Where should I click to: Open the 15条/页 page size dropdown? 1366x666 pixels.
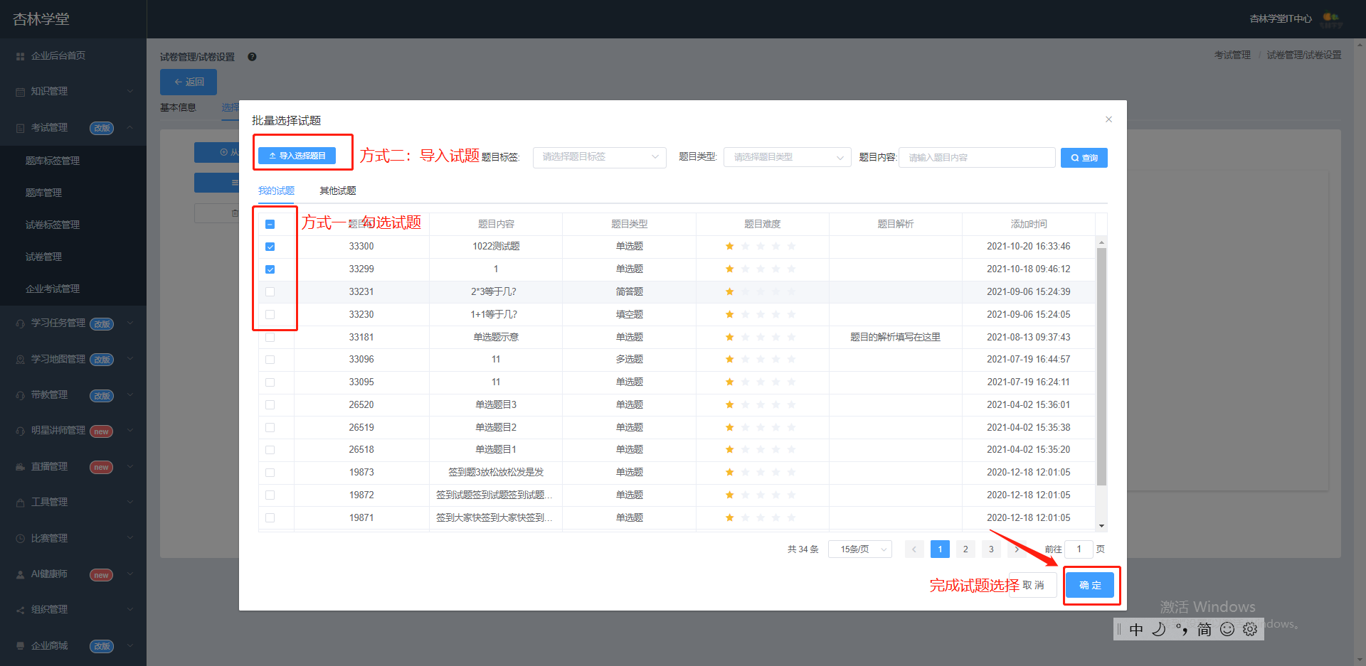coord(860,549)
